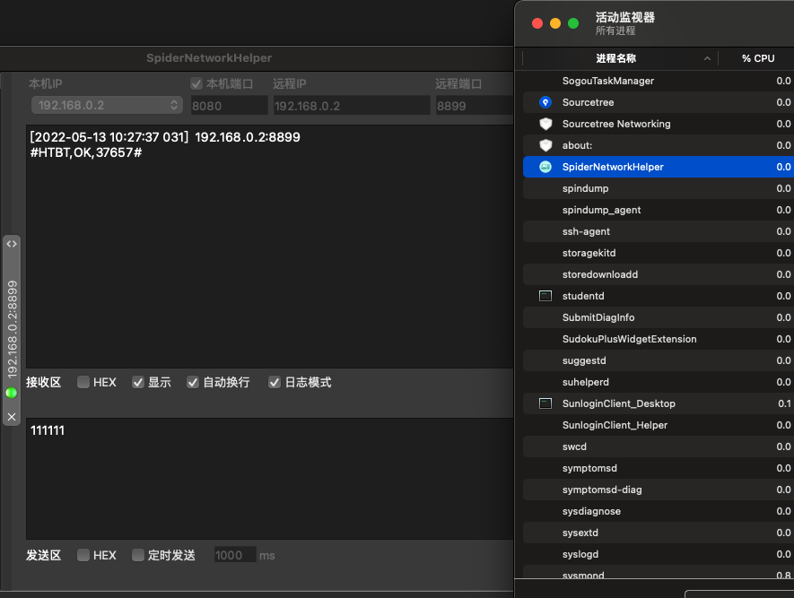
Task: Zoom the Activity Monitor window
Action: coord(573,23)
